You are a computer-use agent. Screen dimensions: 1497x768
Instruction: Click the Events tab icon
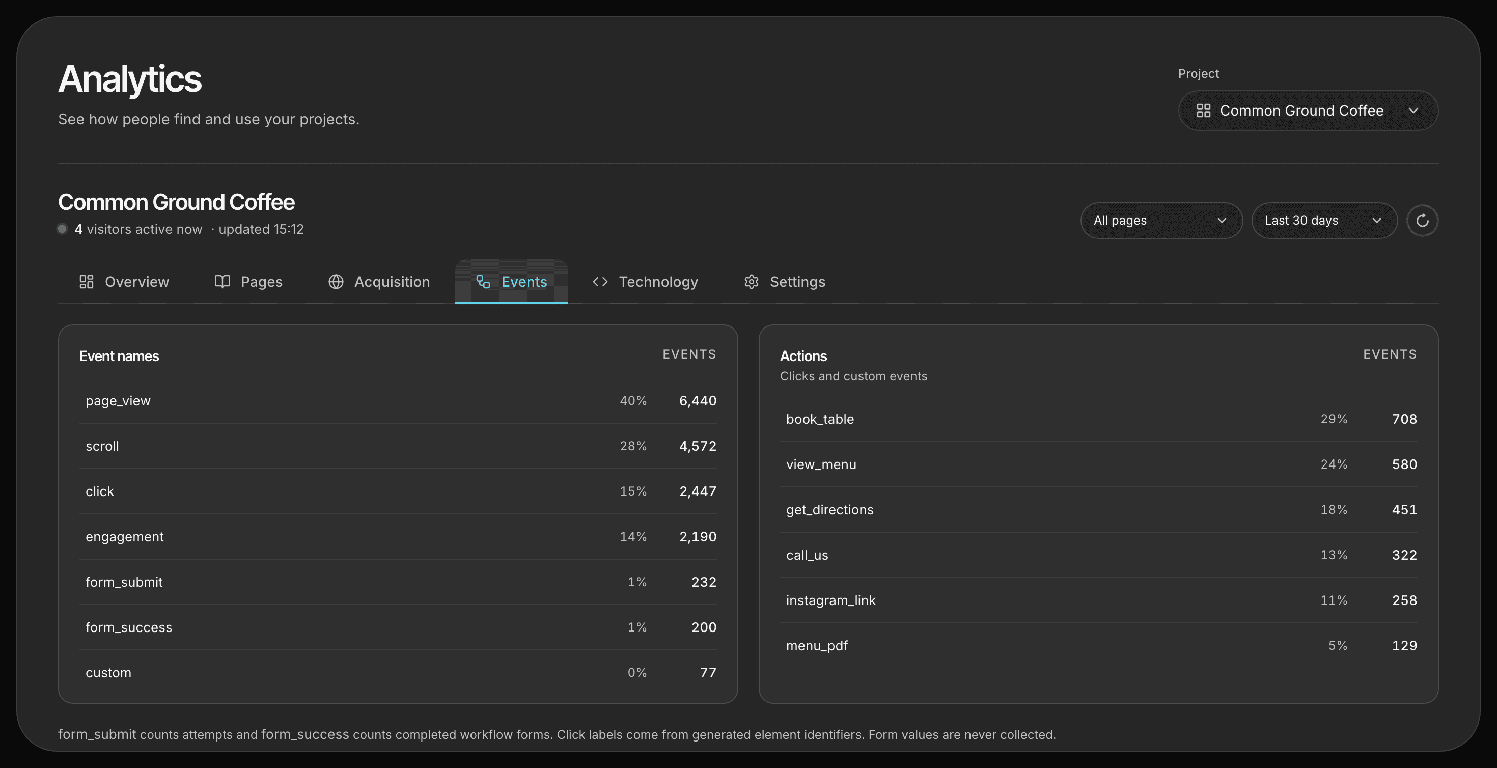483,282
